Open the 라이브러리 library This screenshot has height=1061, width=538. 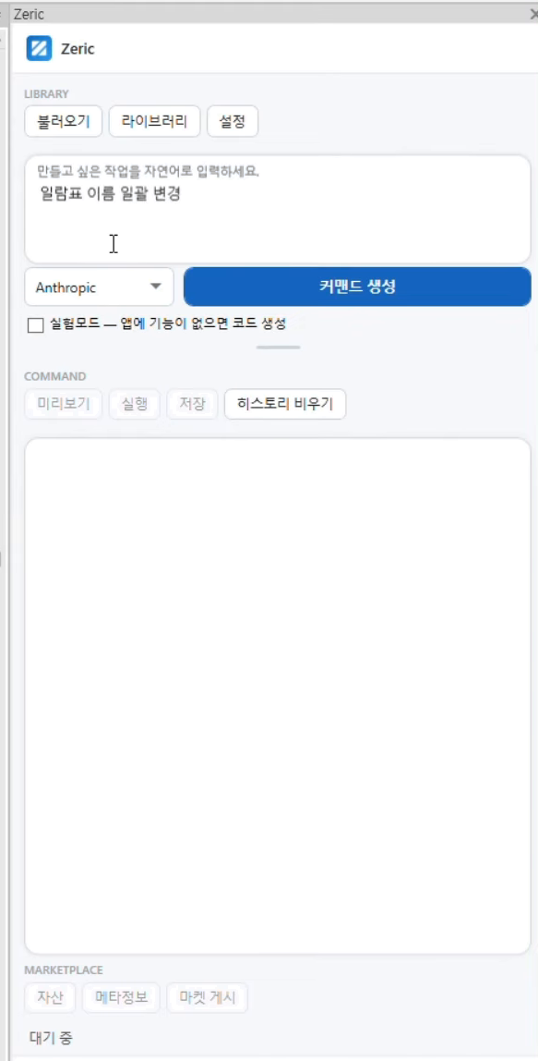pyautogui.click(x=155, y=122)
